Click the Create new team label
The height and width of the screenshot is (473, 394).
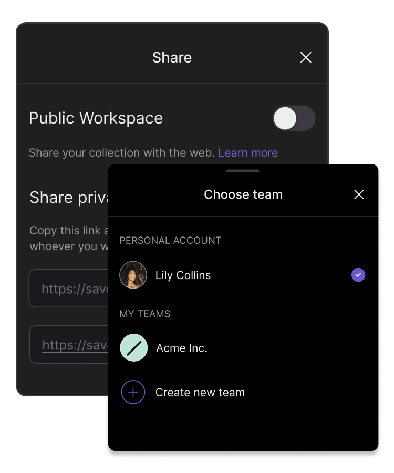(x=200, y=393)
